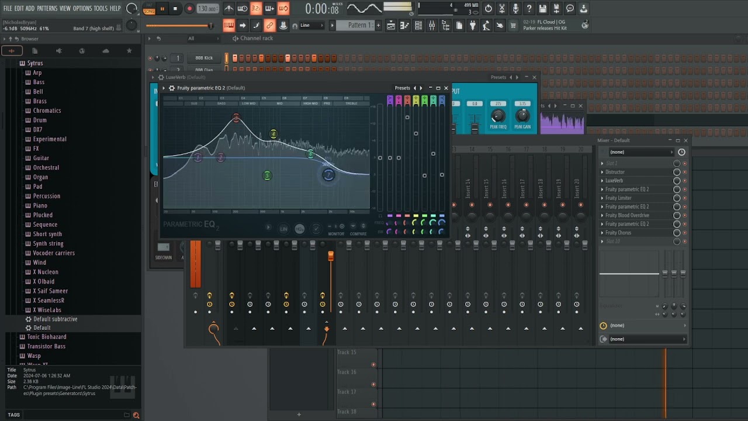Expand the Toxic Biohazard folder
748x421 pixels.
(x=46, y=337)
